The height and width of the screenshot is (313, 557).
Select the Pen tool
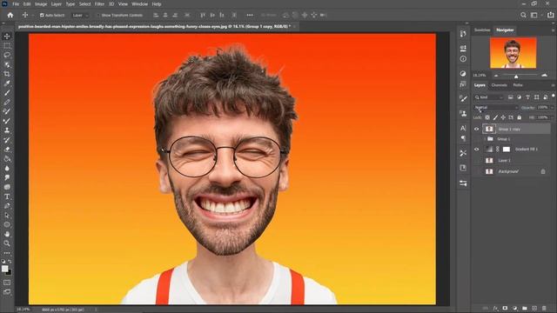[7, 206]
